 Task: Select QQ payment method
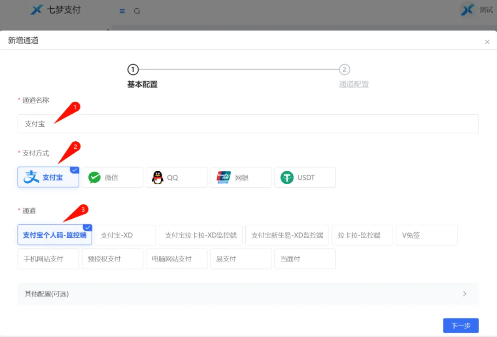[177, 178]
